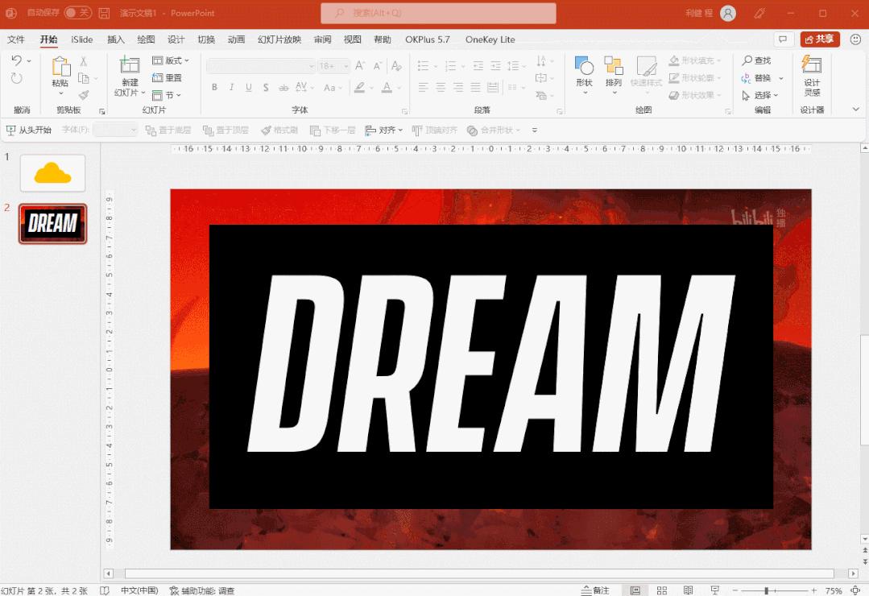Switch to the iSlide tab
Viewport: 869px width, 596px height.
[x=81, y=39]
